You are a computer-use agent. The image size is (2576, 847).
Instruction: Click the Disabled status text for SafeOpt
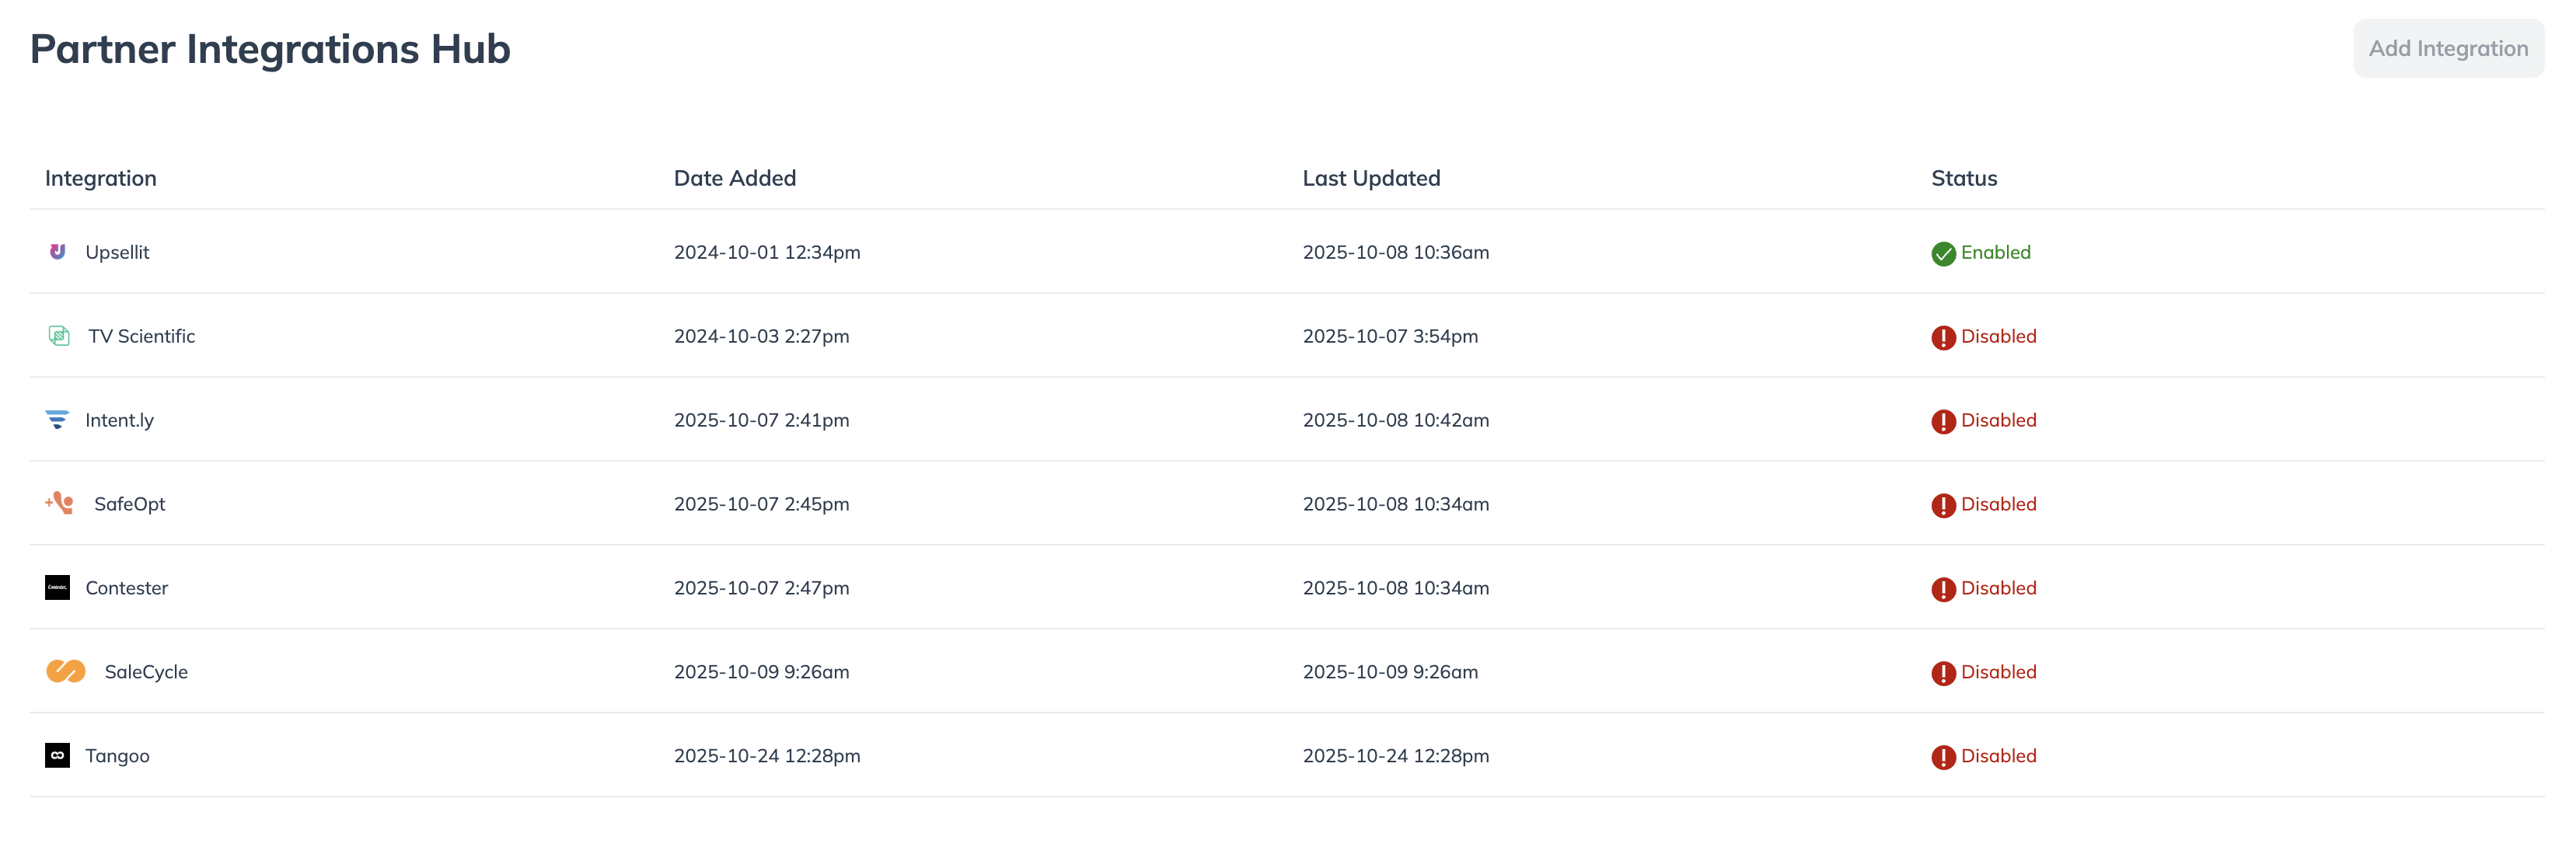(x=1998, y=504)
